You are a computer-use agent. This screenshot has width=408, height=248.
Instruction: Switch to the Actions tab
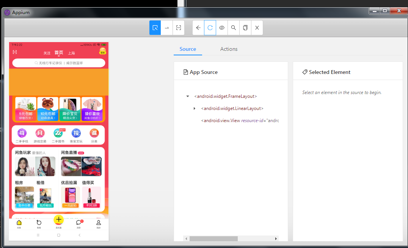(229, 49)
